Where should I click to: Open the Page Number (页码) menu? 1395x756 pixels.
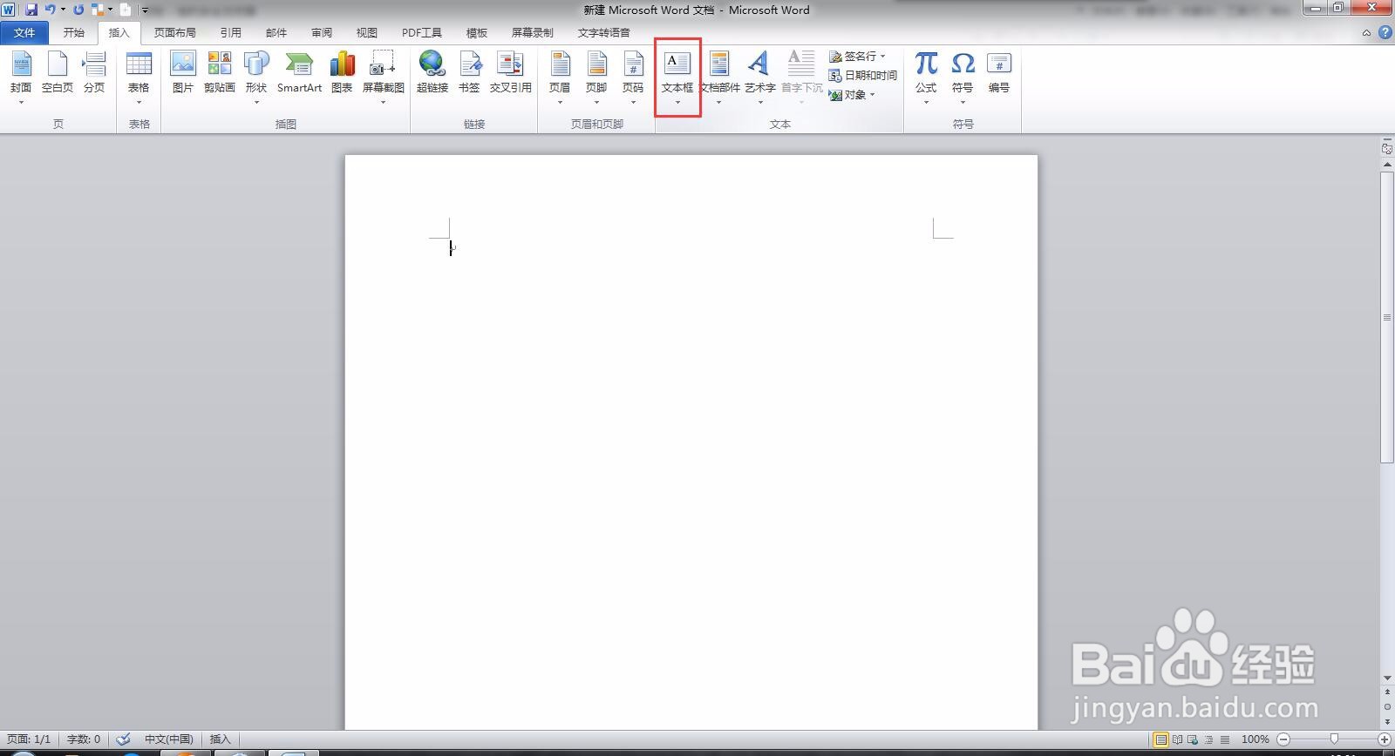tap(633, 77)
